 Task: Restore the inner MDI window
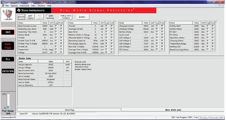click(x=220, y=6)
